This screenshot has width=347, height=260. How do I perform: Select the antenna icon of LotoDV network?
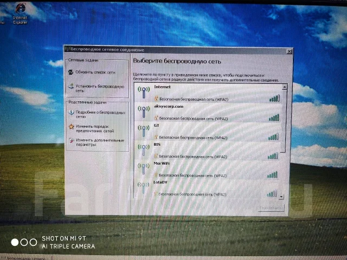pos(143,187)
